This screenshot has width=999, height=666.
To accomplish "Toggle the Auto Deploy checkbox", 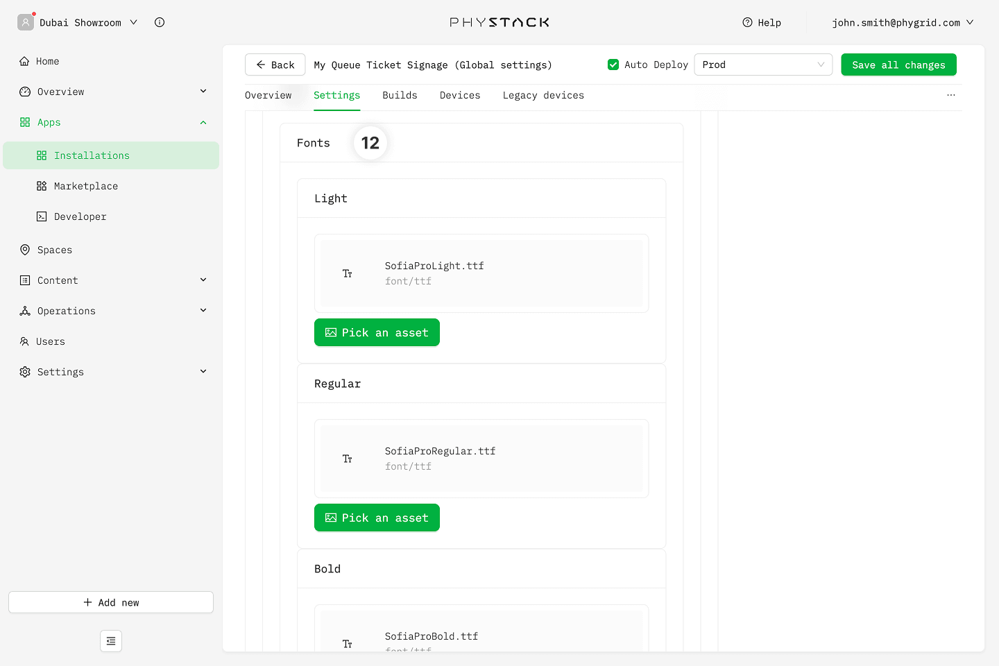I will click(x=613, y=65).
